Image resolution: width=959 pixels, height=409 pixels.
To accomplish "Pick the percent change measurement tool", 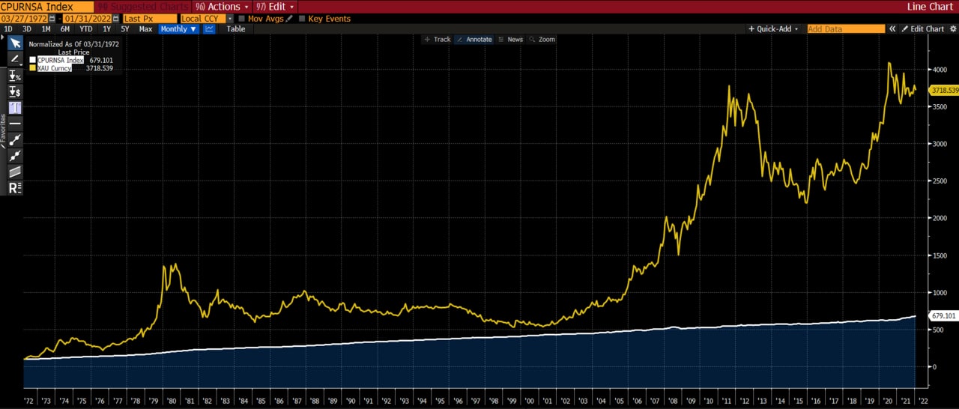I will [x=15, y=76].
